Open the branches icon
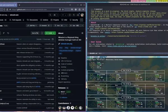Screen dimensions: 168x112 click(x=4, y=33)
